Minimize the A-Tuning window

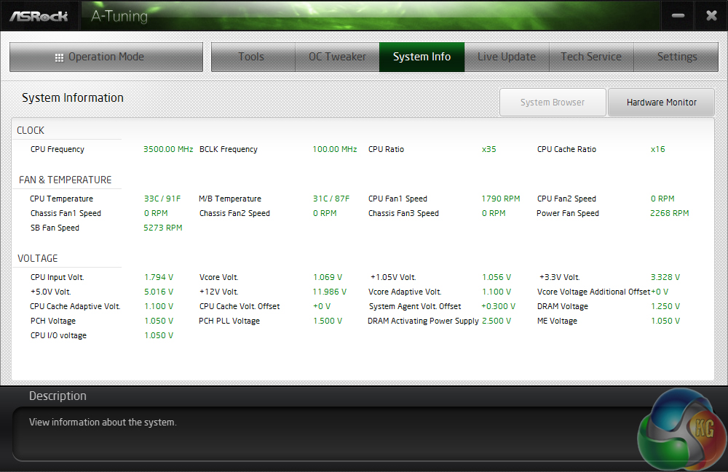678,16
